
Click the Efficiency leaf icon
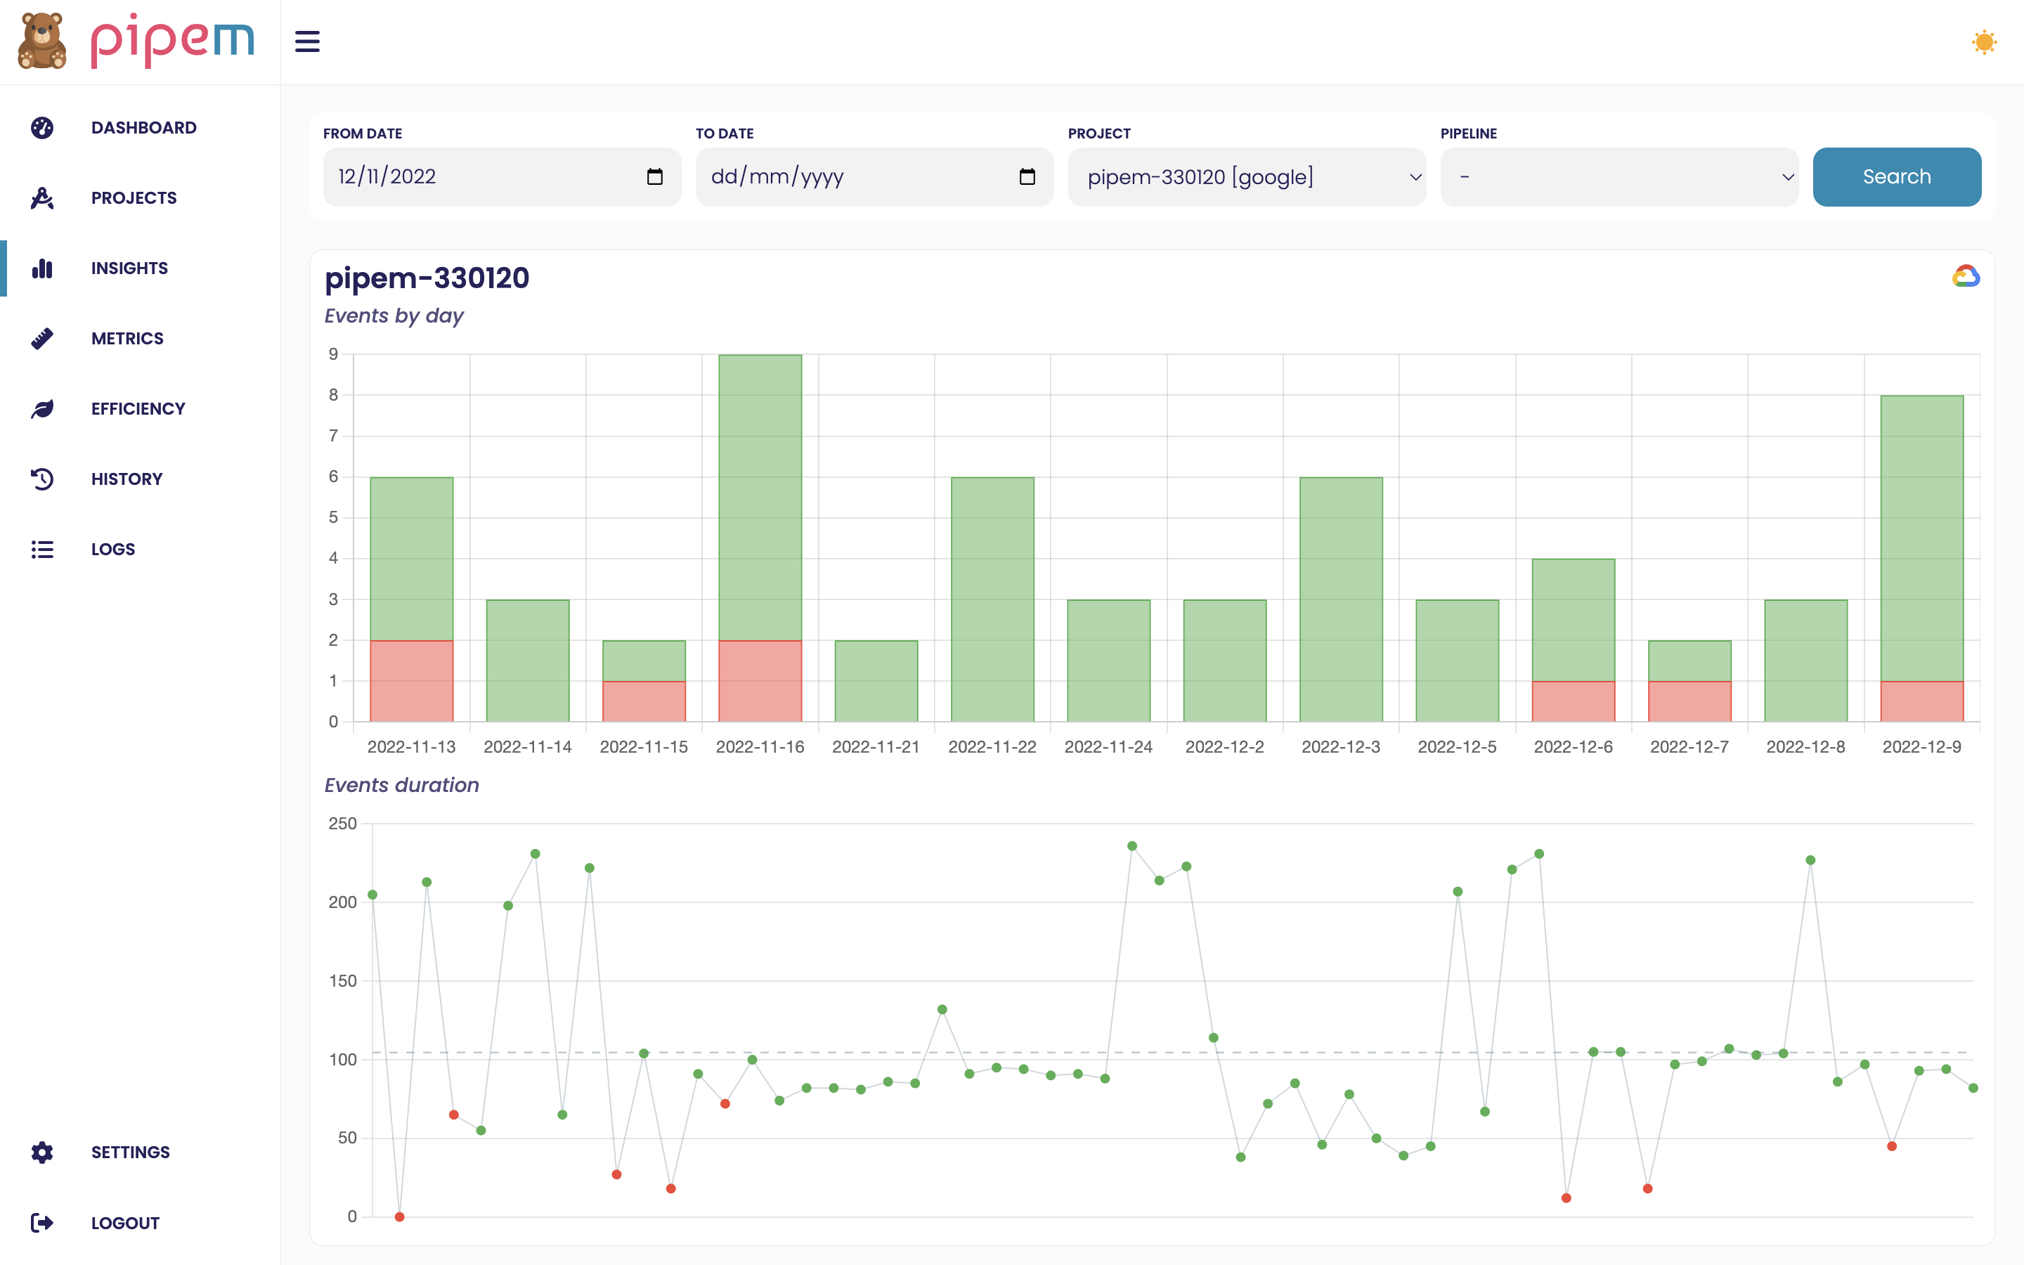(42, 408)
